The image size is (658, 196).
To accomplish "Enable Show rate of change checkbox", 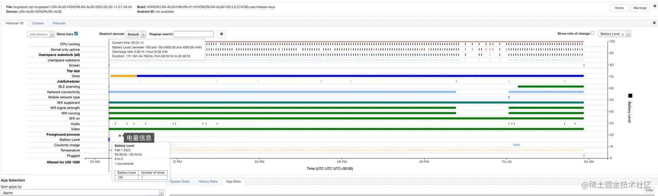I will [x=592, y=33].
